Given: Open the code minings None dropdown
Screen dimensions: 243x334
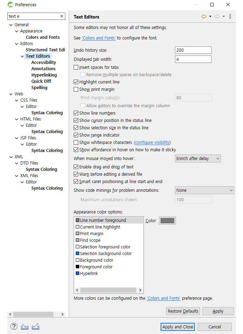Looking at the screenshot, I should tap(204, 190).
